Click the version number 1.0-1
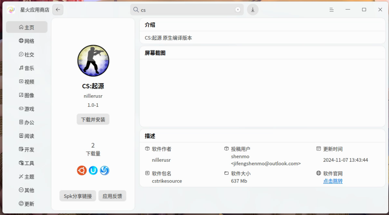389x215 pixels. click(x=93, y=105)
